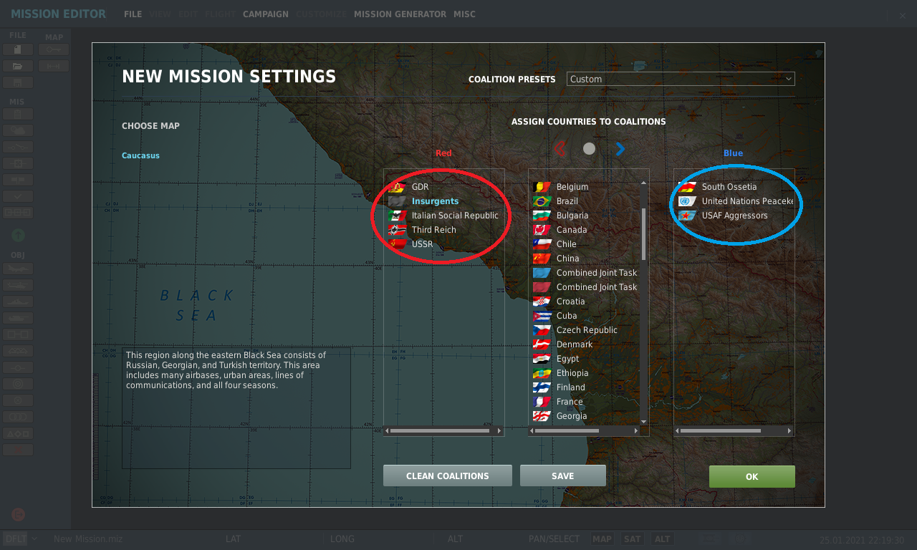Select the Brazil flag icon

tap(542, 201)
